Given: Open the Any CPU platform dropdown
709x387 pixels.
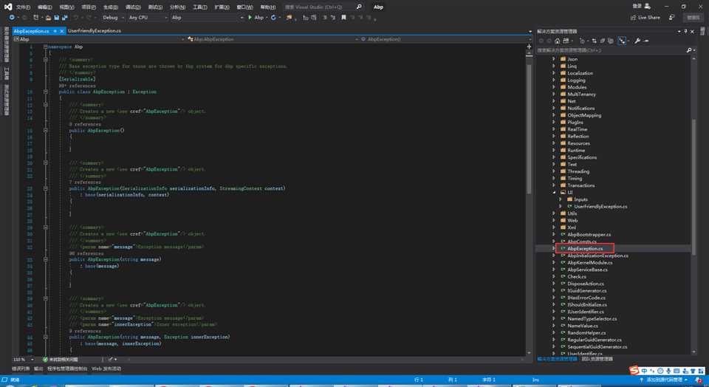Looking at the screenshot, I should [x=148, y=18].
